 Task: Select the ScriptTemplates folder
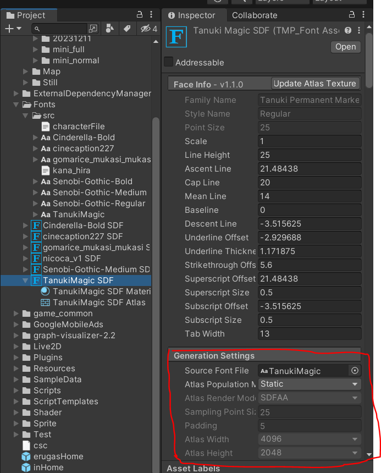click(x=60, y=401)
